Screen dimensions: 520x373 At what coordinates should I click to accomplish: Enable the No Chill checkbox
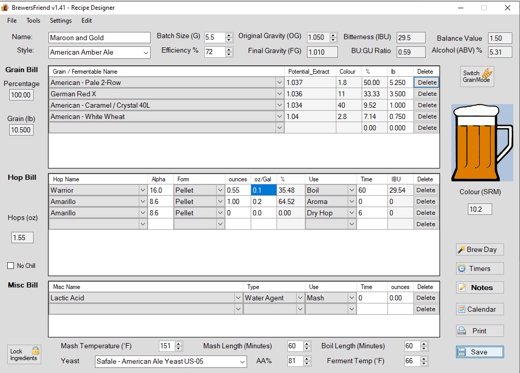(x=11, y=266)
